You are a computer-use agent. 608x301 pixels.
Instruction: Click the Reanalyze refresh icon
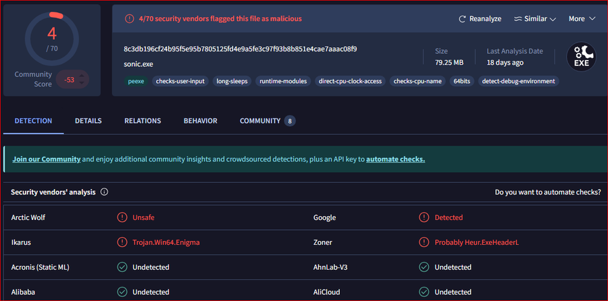pos(463,19)
